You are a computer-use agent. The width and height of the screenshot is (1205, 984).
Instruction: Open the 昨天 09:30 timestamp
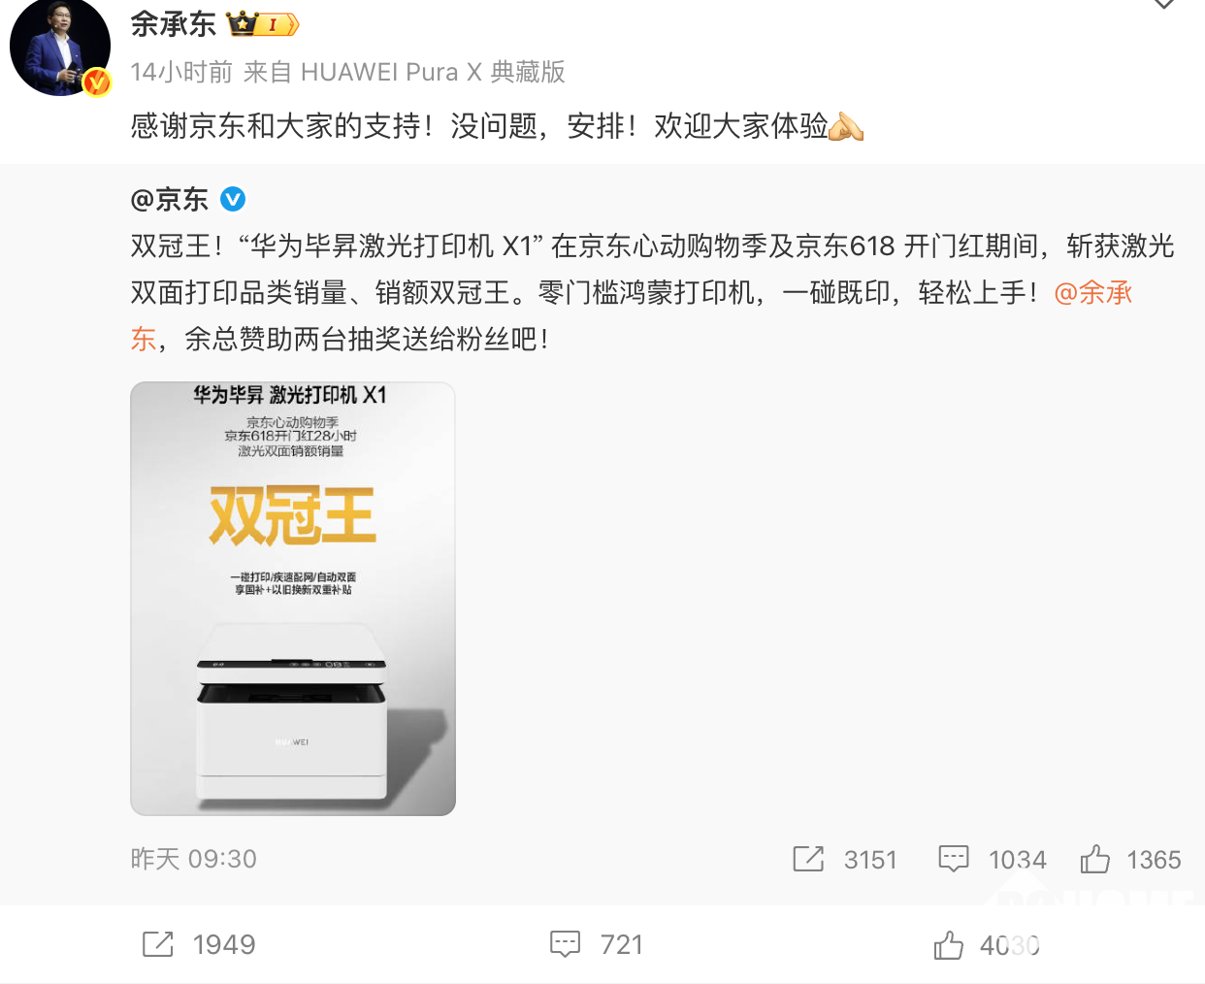pyautogui.click(x=194, y=859)
